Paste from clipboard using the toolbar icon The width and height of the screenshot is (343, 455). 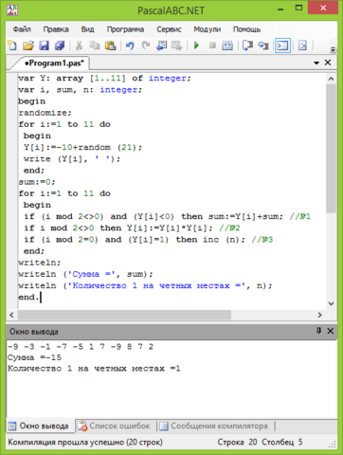pos(110,45)
